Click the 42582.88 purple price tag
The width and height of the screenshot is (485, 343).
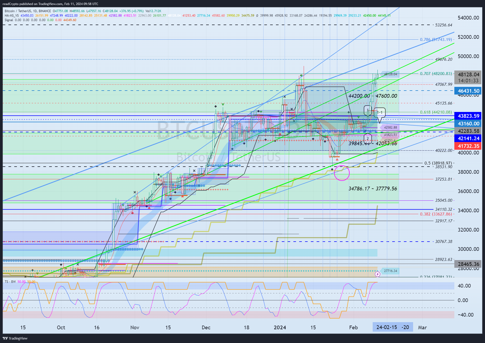(x=390, y=128)
